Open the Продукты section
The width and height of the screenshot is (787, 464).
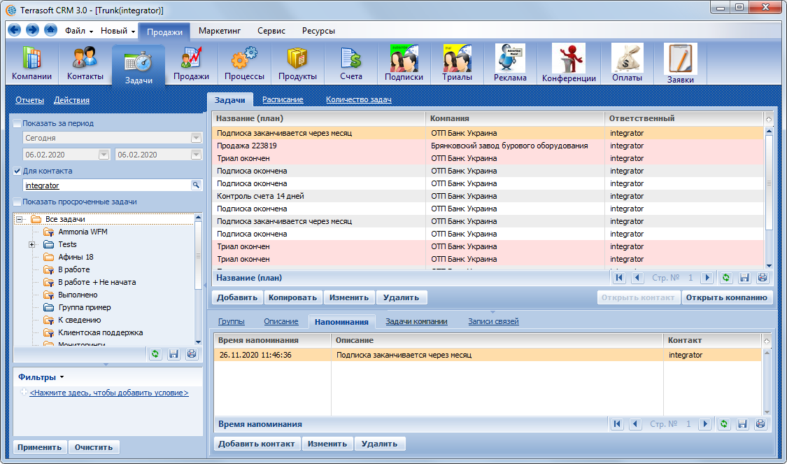click(297, 64)
